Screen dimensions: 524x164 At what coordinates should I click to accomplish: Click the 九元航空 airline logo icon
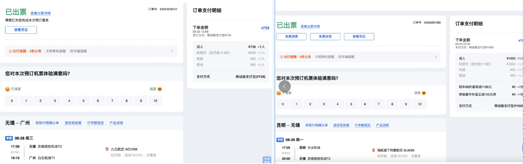(x=107, y=149)
